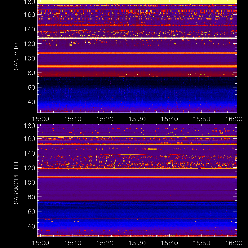The width and height of the screenshot is (248, 248).
Task: Pick the 180 frequency label on Sagamore Hill plot
Action: pyautogui.click(x=29, y=126)
